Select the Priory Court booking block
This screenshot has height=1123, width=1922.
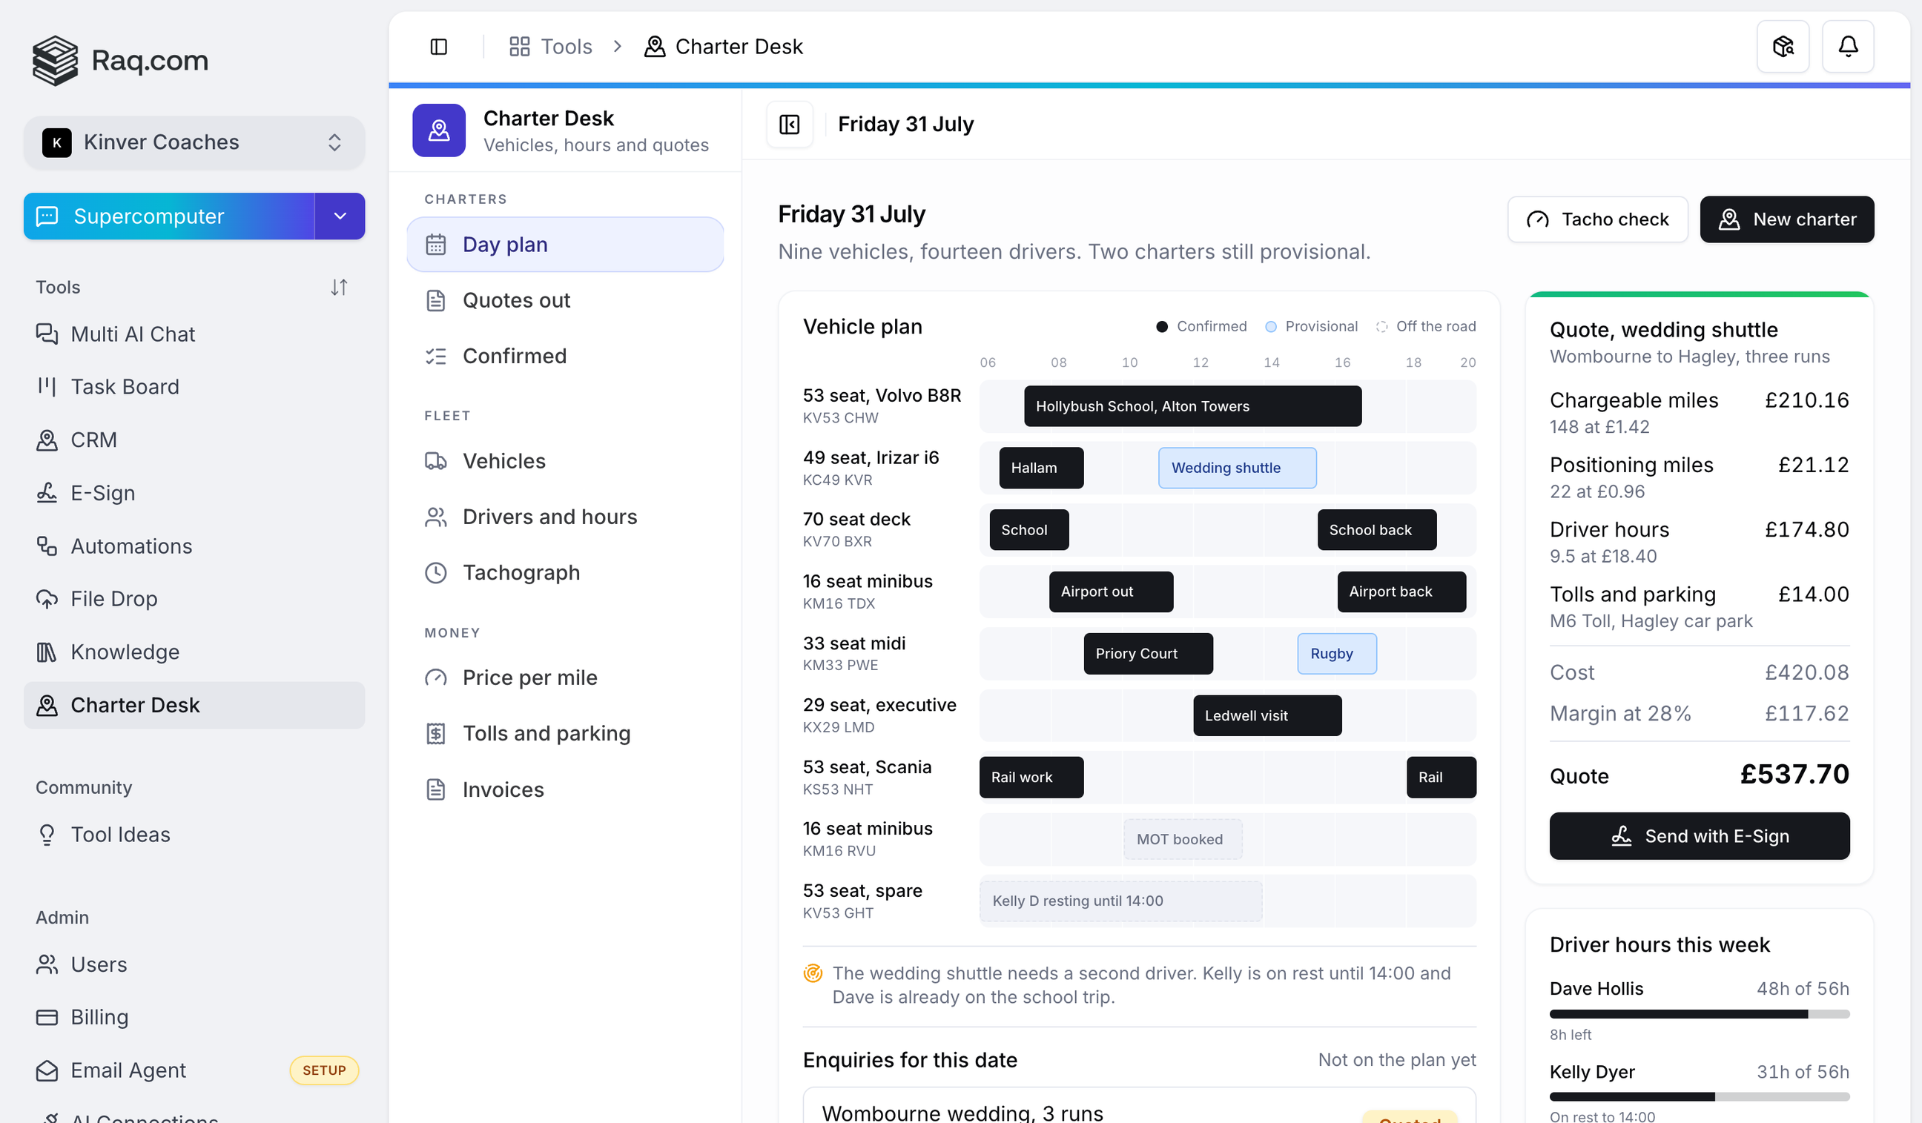pos(1148,654)
